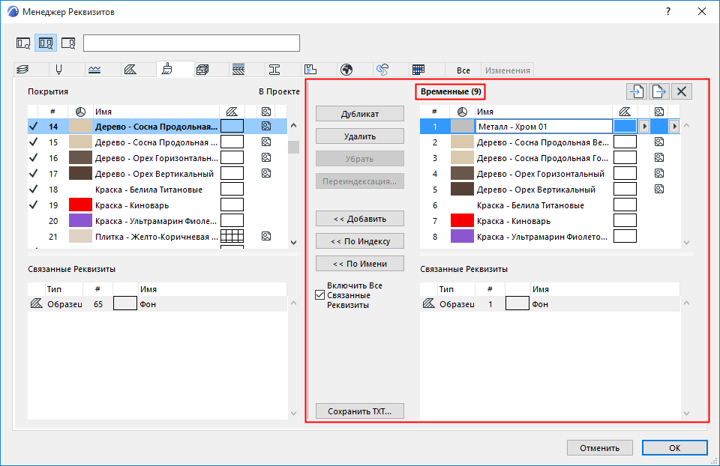The image size is (720, 466).
Task: Open the Line Types attribute tab
Action: tap(94, 70)
